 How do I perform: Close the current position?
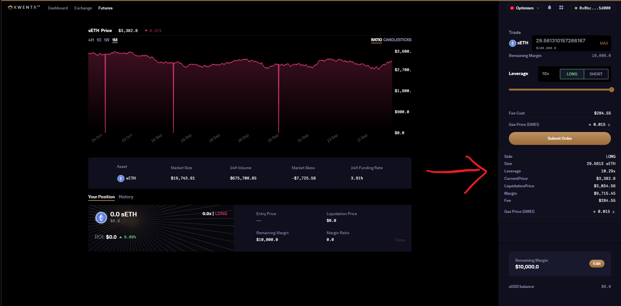click(x=400, y=240)
